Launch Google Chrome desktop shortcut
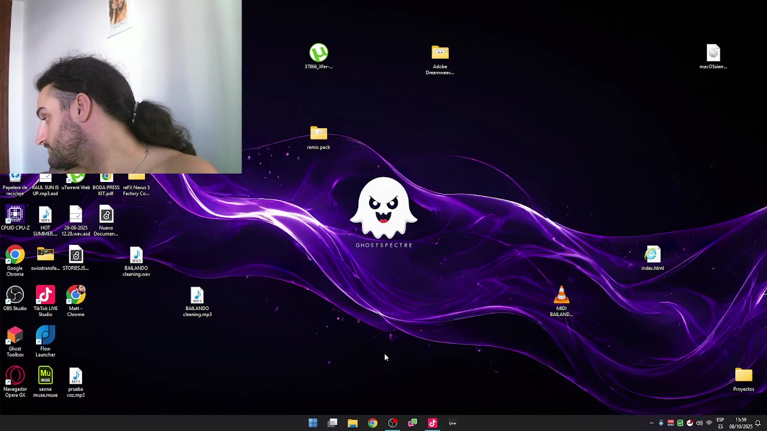Viewport: 767px width, 431px height. (15, 262)
